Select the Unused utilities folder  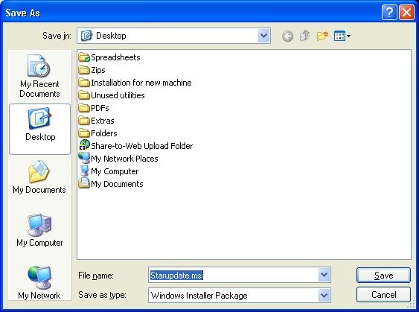[x=112, y=95]
